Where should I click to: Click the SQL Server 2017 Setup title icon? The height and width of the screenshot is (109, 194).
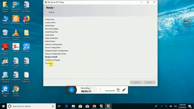46,2
